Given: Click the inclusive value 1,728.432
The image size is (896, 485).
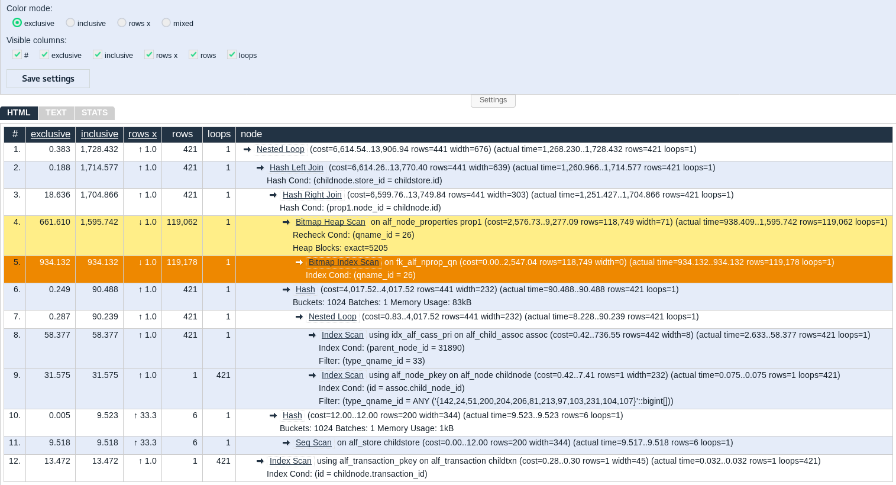Looking at the screenshot, I should (99, 149).
